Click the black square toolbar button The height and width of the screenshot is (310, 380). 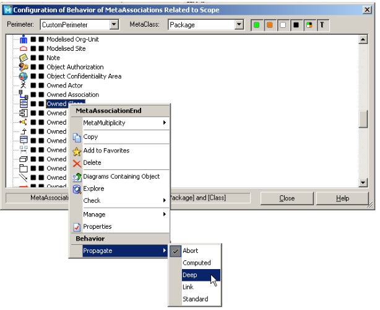(x=296, y=25)
